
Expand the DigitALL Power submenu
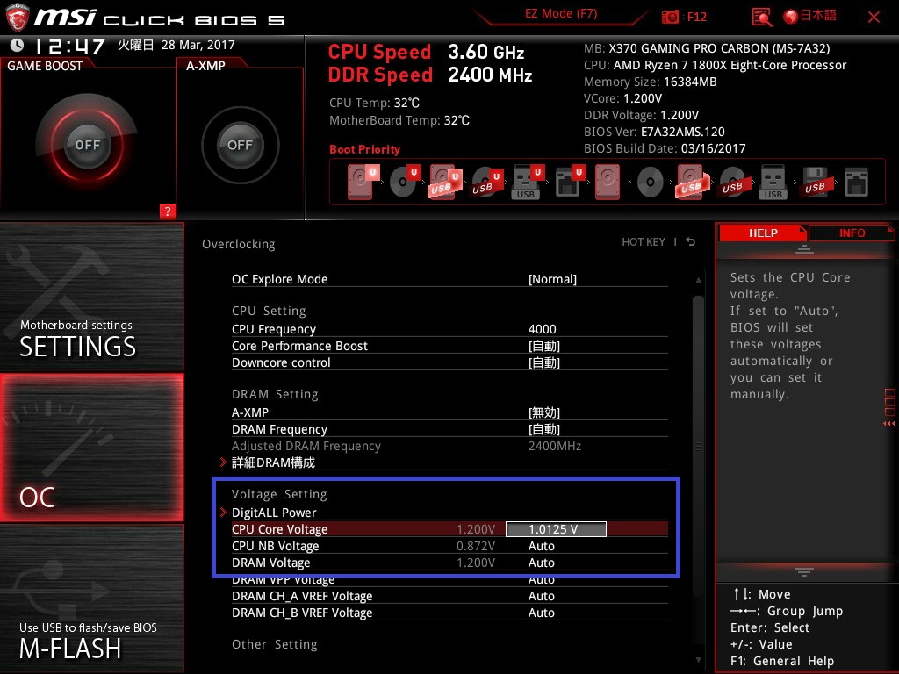coord(274,513)
